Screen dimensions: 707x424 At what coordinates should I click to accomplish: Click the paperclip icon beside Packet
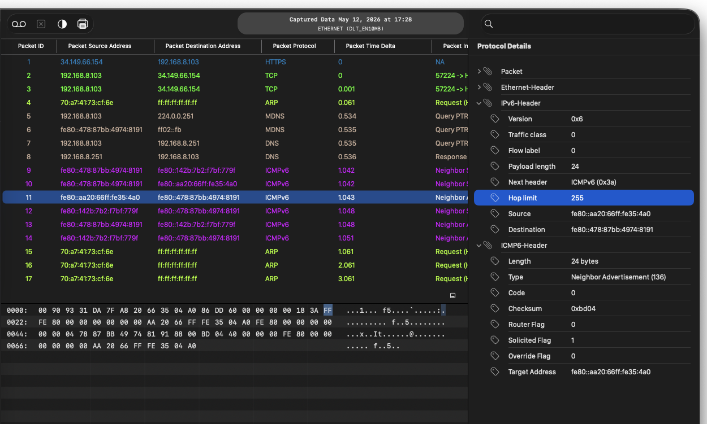point(488,72)
